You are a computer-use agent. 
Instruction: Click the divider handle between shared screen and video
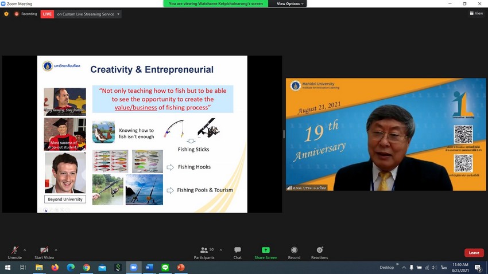tap(284, 134)
